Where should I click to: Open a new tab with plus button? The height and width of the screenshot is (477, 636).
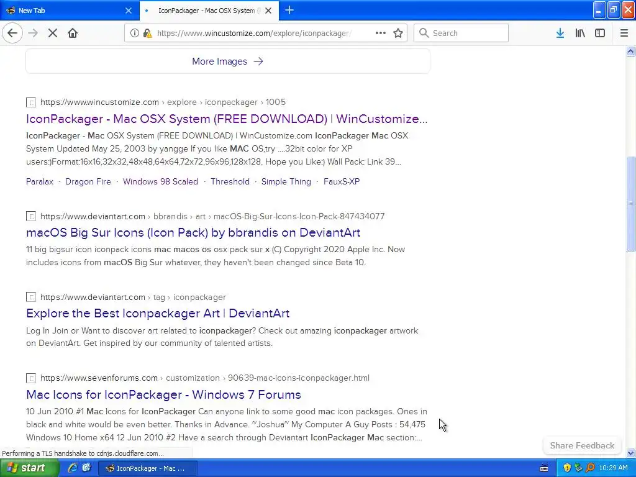click(289, 10)
